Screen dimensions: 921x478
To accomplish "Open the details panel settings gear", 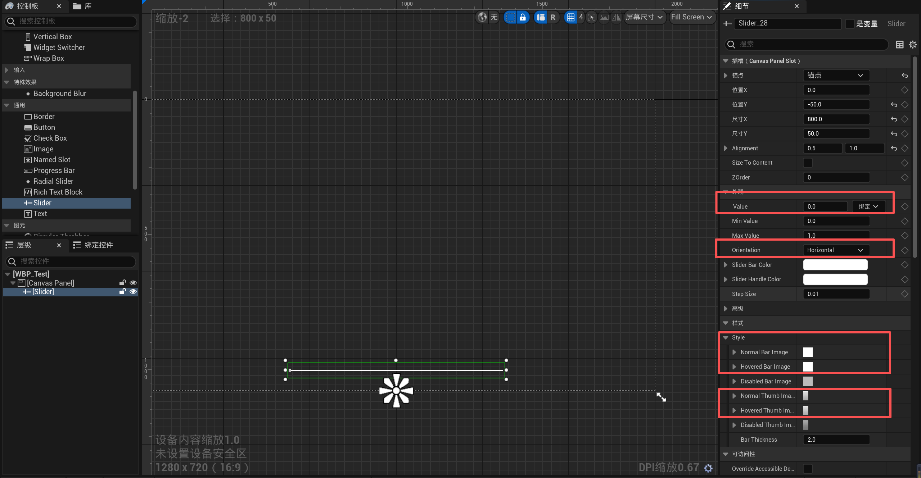I will click(912, 44).
